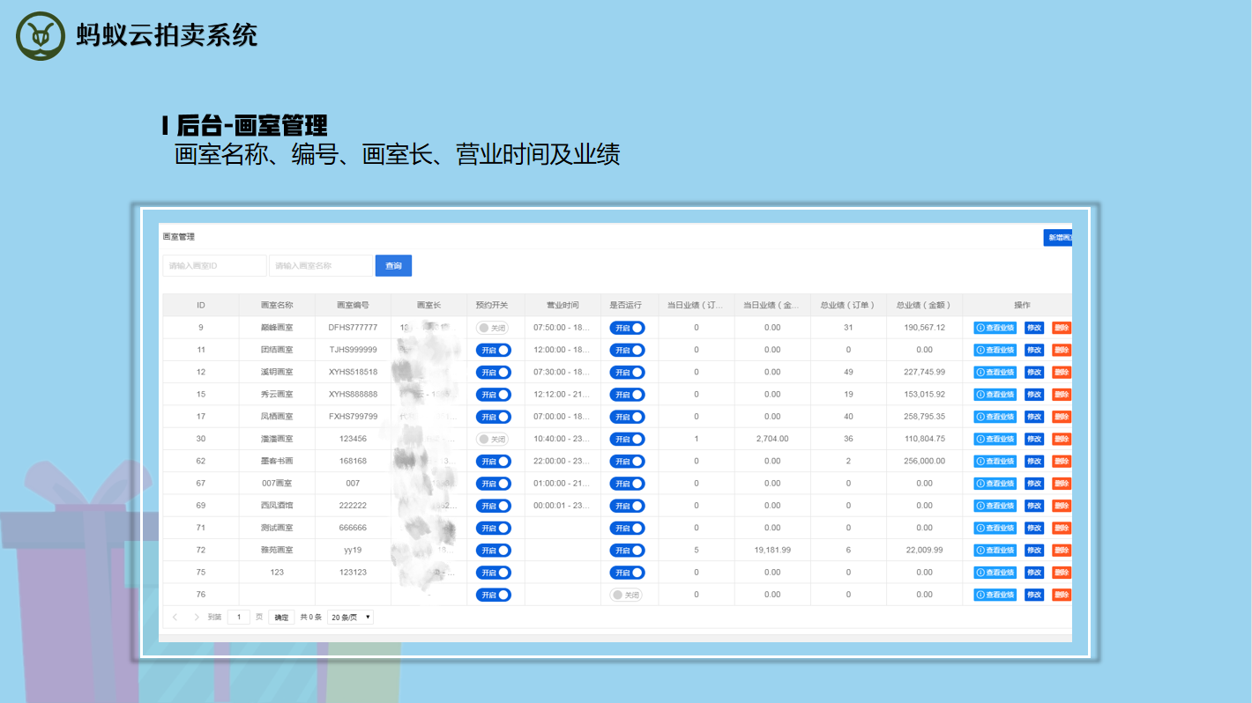The image size is (1252, 703).
Task: Open the 20条/页 page size dropdown
Action: coord(350,618)
